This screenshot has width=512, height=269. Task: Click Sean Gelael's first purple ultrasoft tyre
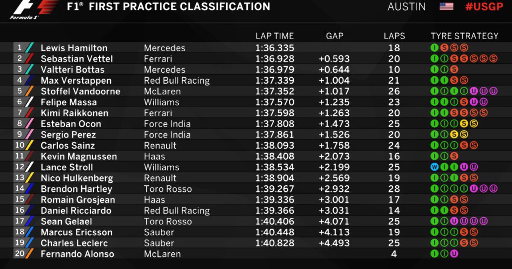454,221
